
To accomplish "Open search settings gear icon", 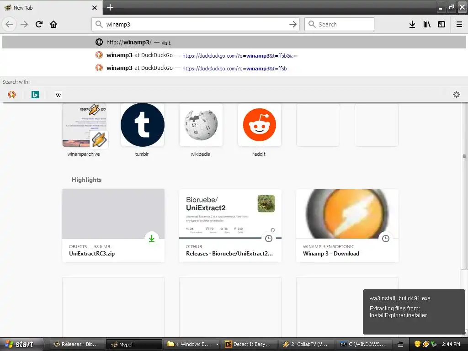I will point(457,95).
